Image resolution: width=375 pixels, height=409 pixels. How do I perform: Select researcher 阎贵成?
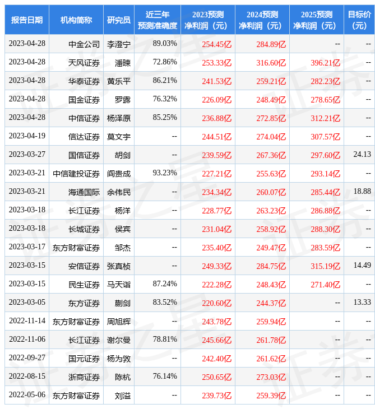point(119,174)
